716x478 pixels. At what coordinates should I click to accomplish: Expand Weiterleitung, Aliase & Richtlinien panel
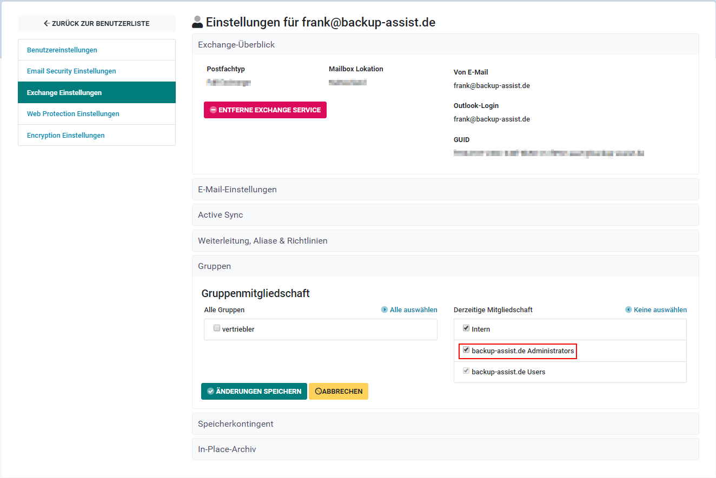pyautogui.click(x=263, y=241)
